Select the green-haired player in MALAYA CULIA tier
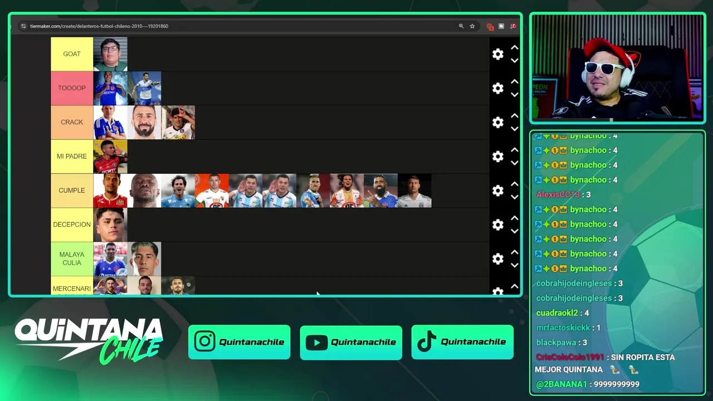 tap(144, 258)
